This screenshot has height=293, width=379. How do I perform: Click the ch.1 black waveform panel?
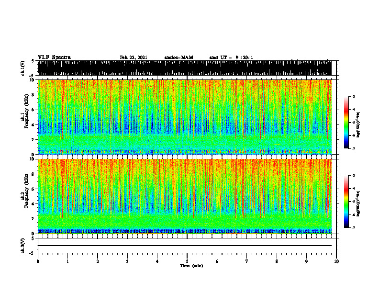[184, 68]
